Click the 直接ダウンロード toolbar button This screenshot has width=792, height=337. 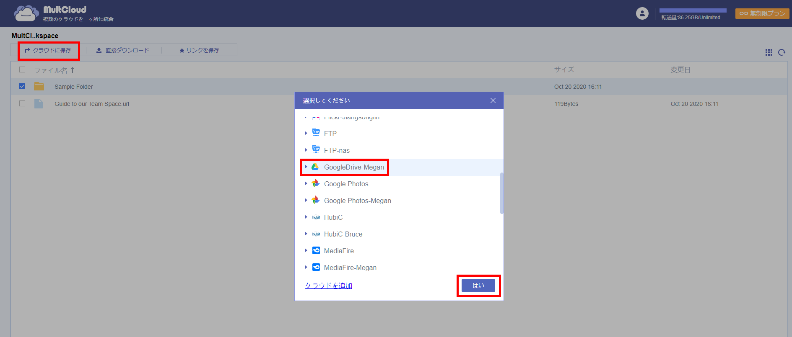[122, 50]
